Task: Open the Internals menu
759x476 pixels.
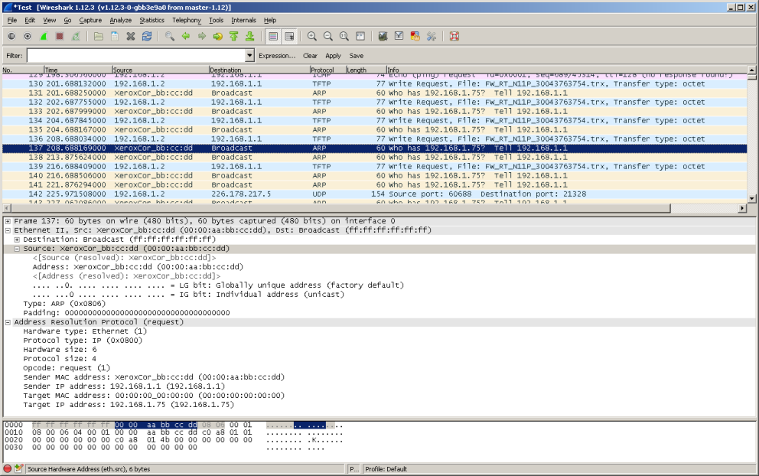Action: (x=243, y=21)
